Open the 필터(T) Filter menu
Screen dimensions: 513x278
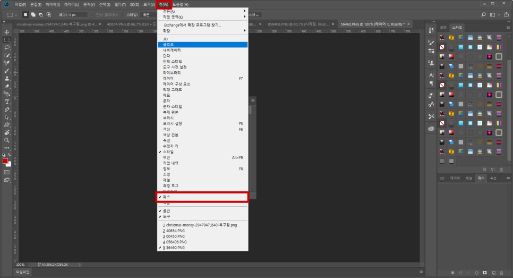(x=120, y=5)
